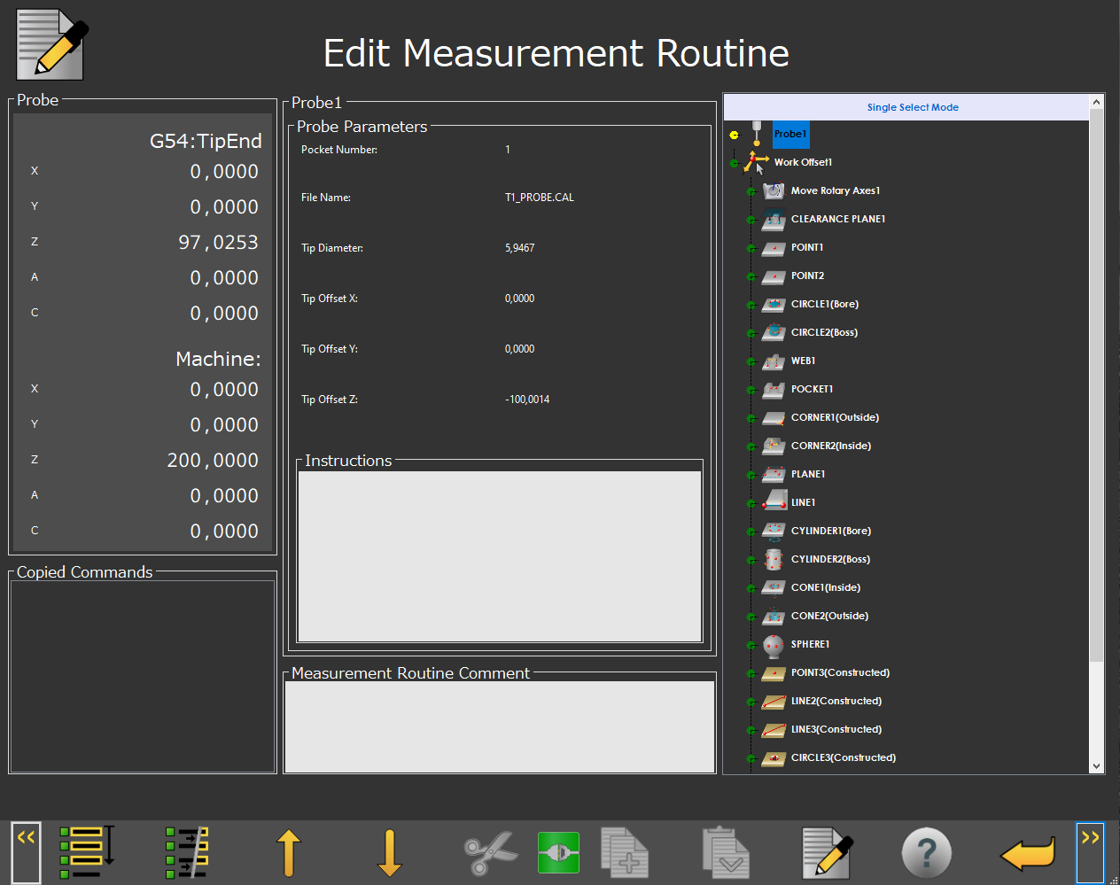Select SPHERE1 in the routine tree

coord(810,644)
